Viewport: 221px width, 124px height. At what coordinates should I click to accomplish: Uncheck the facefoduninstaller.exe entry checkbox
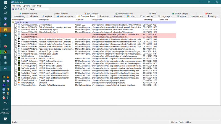click(16, 34)
